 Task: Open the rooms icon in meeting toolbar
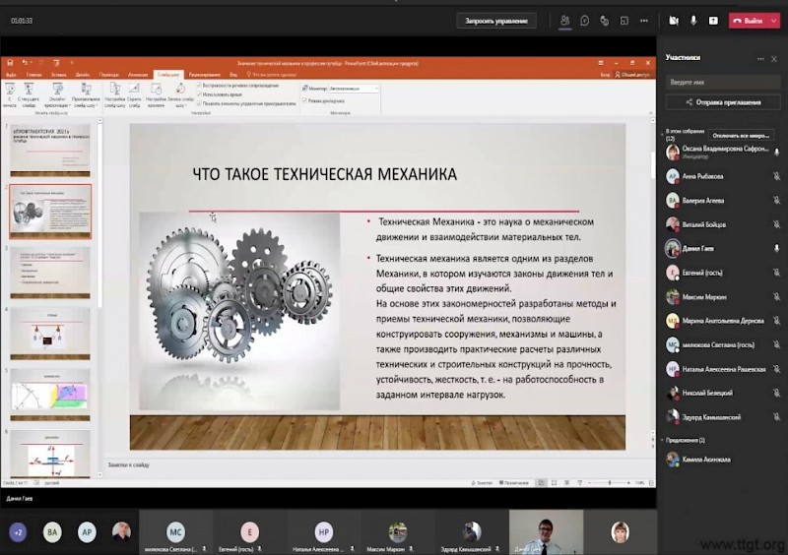(x=623, y=20)
